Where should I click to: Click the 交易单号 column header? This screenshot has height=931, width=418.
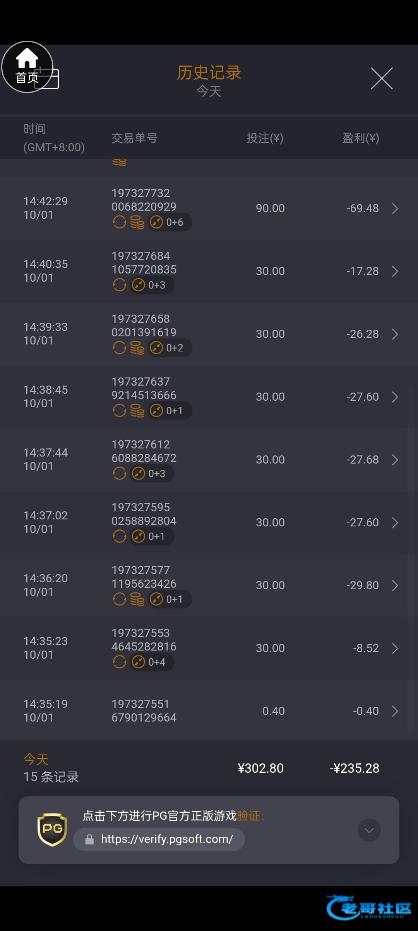pyautogui.click(x=134, y=138)
